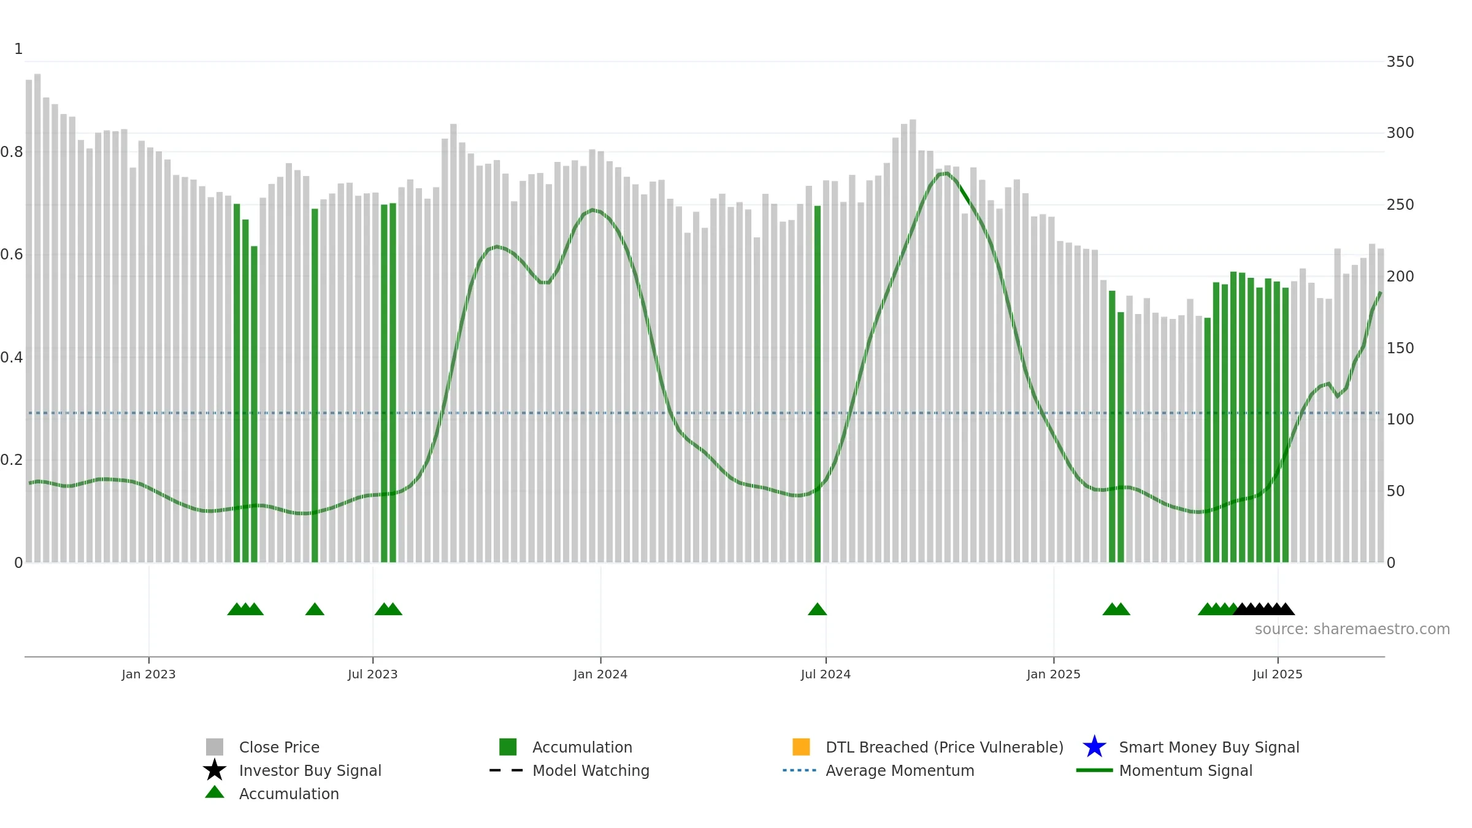Open the sharemaestro.com source text
The height and width of the screenshot is (828, 1472).
tap(1352, 629)
